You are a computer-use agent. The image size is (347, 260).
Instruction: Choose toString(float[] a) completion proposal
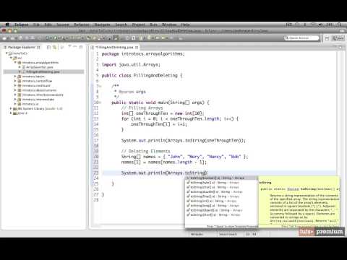[221, 196]
